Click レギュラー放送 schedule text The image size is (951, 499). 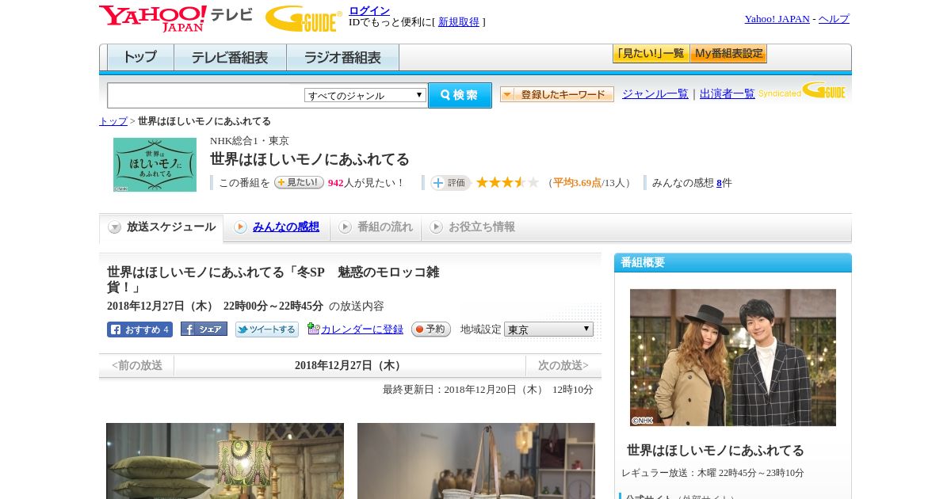pos(712,473)
